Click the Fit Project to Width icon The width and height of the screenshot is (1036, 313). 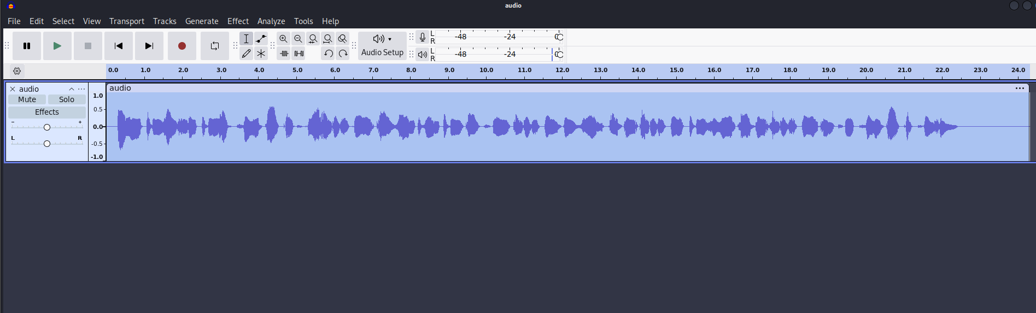click(327, 39)
